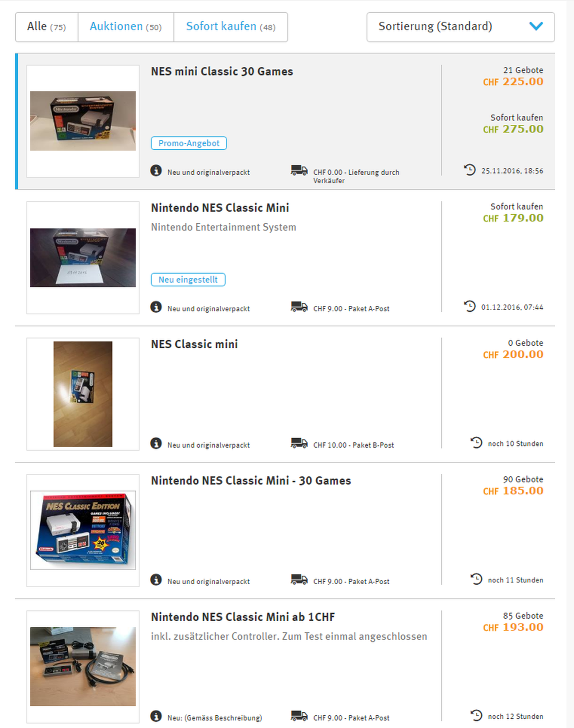Viewport: 574px width, 728px height.
Task: Switch to the Auktionen tab
Action: coord(126,27)
